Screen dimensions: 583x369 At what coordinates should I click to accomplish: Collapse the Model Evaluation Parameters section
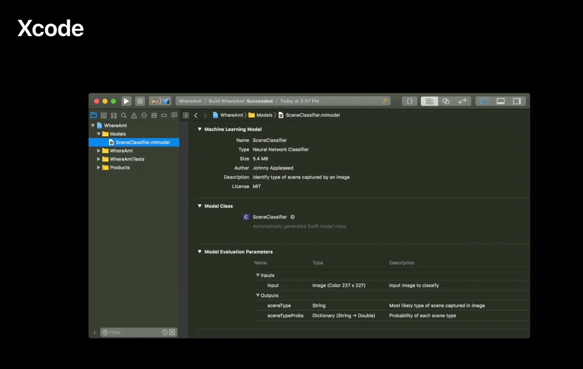coord(200,252)
